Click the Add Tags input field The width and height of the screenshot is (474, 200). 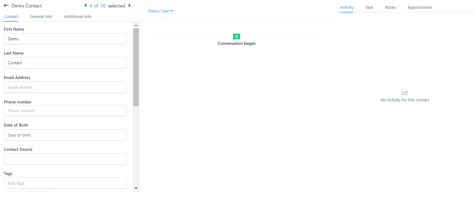65,183
